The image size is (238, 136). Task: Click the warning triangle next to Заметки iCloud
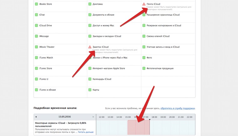(x=90, y=47)
